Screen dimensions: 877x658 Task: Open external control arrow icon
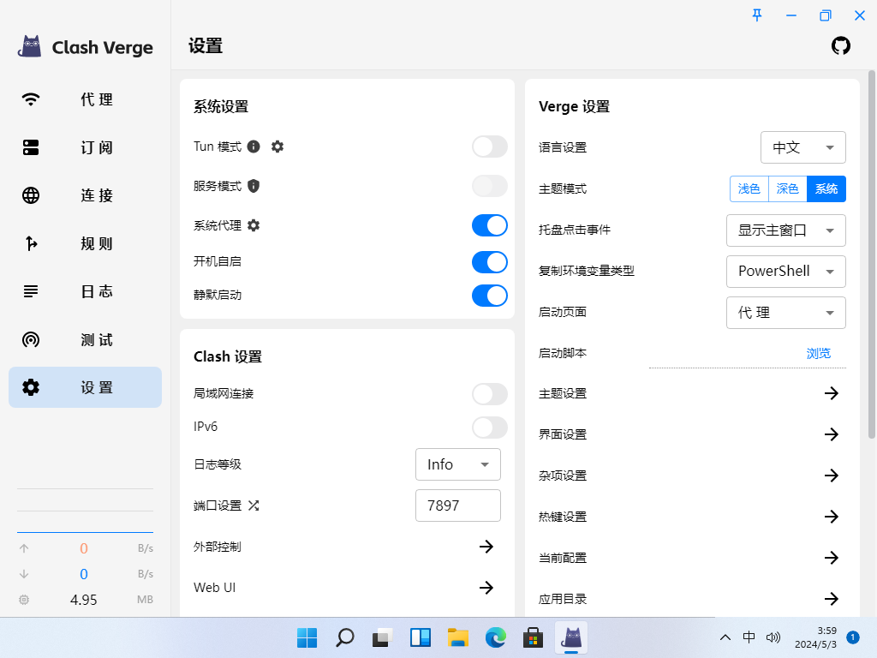(x=486, y=547)
